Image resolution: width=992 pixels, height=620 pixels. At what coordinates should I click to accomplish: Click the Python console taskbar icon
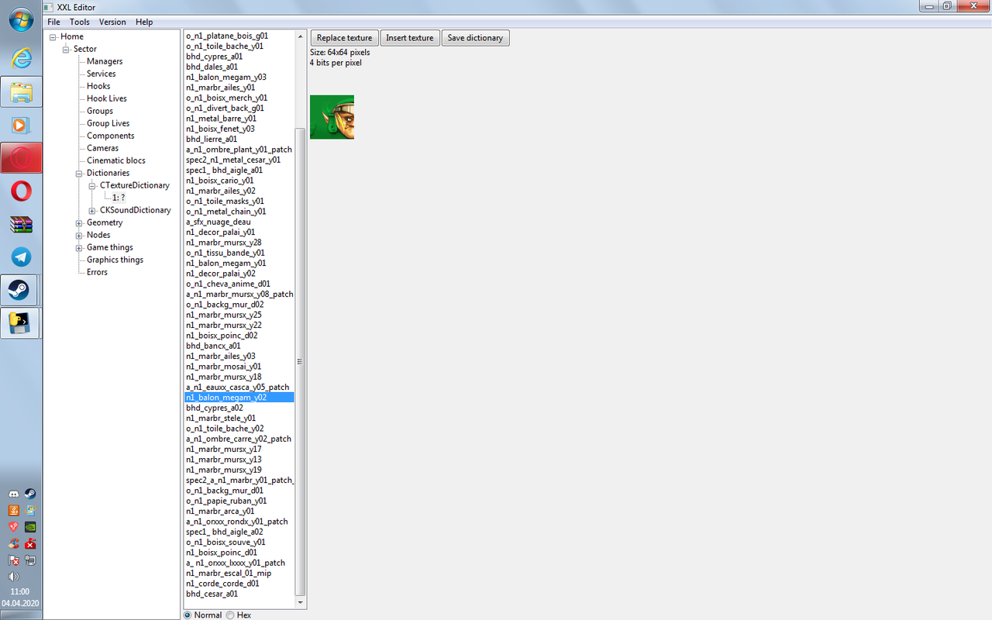click(x=19, y=323)
